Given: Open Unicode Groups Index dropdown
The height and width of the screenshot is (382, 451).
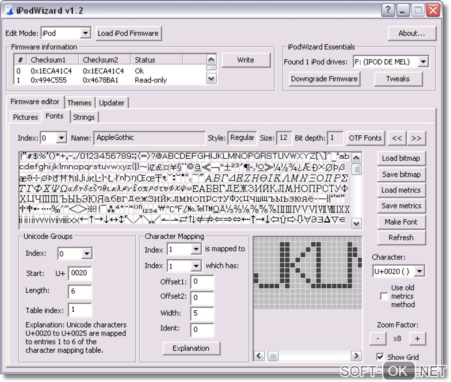Looking at the screenshot, I should (87, 254).
